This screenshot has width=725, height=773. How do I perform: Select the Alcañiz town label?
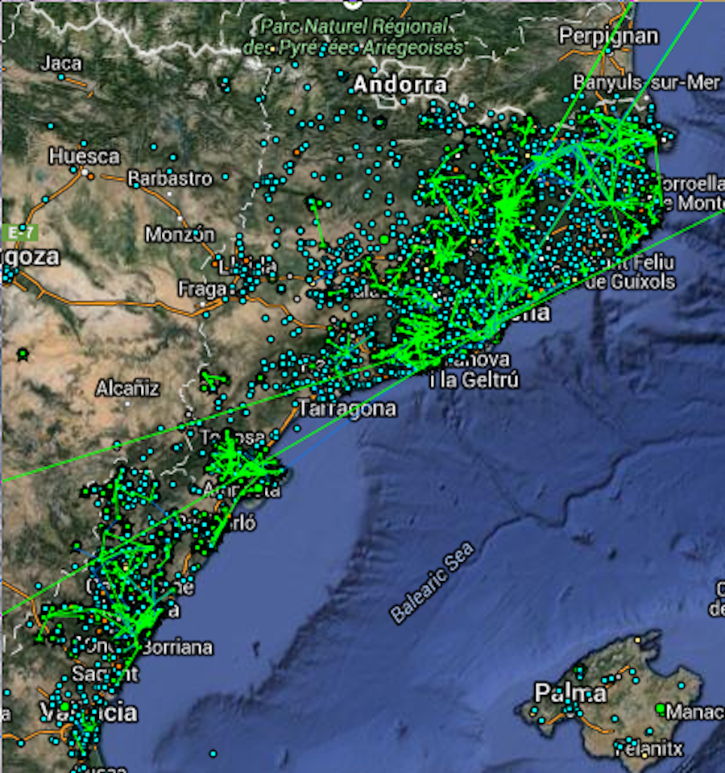click(127, 389)
